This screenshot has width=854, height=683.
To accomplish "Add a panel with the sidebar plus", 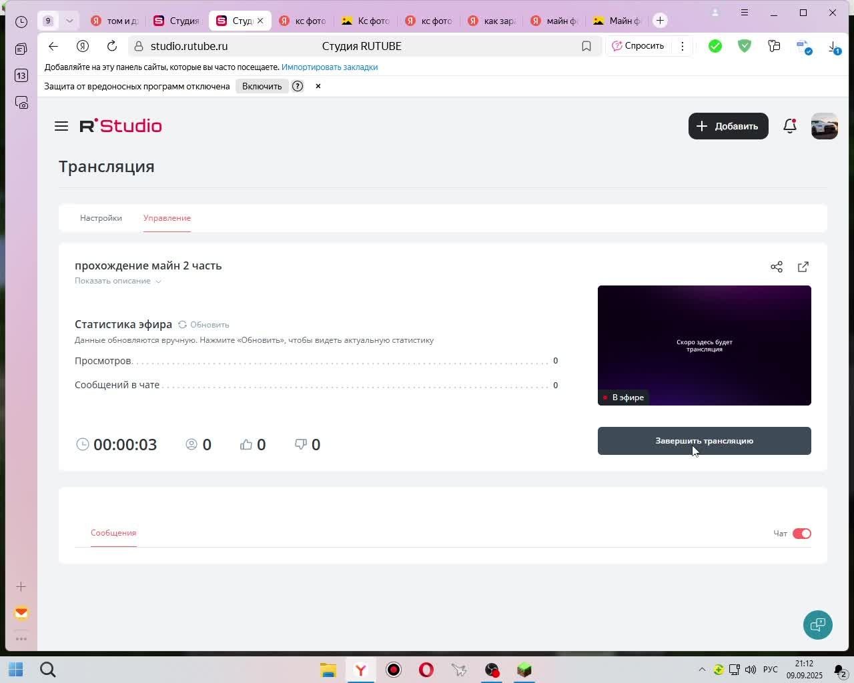I will pyautogui.click(x=21, y=587).
